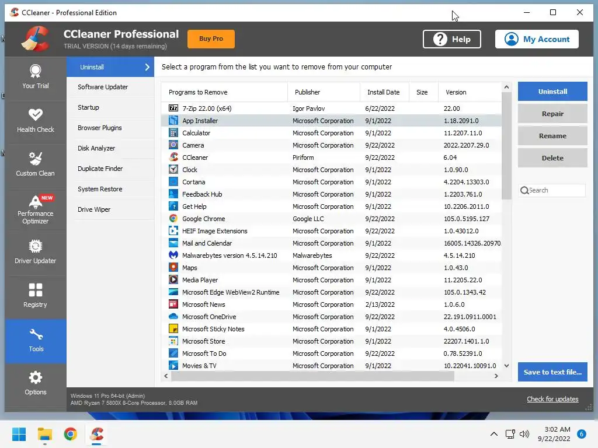
Task: Click the Malwarebytes icon in list
Action: coord(173,255)
